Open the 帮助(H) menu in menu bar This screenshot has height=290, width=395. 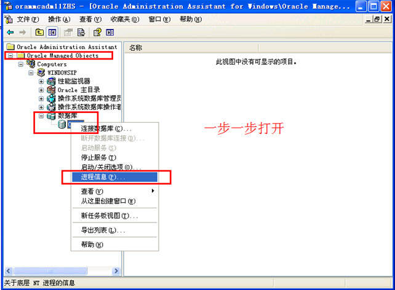click(x=191, y=20)
